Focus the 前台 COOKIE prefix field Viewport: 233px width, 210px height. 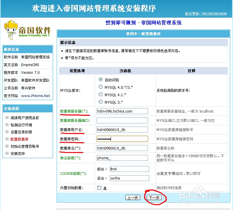point(129,169)
